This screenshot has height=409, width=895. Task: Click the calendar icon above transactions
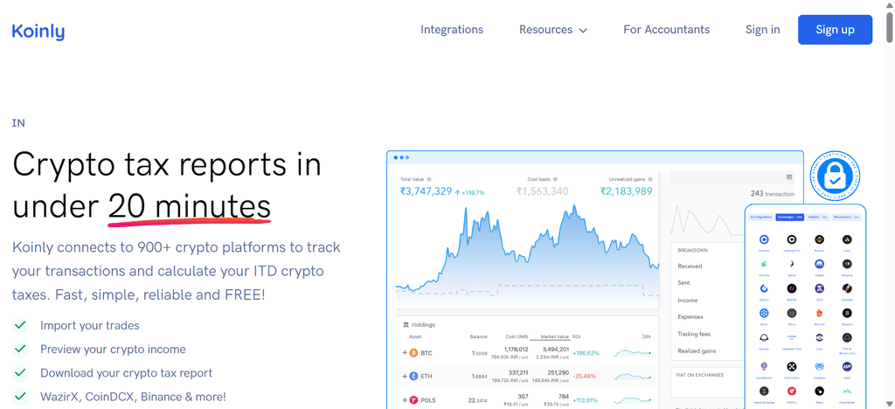(789, 177)
